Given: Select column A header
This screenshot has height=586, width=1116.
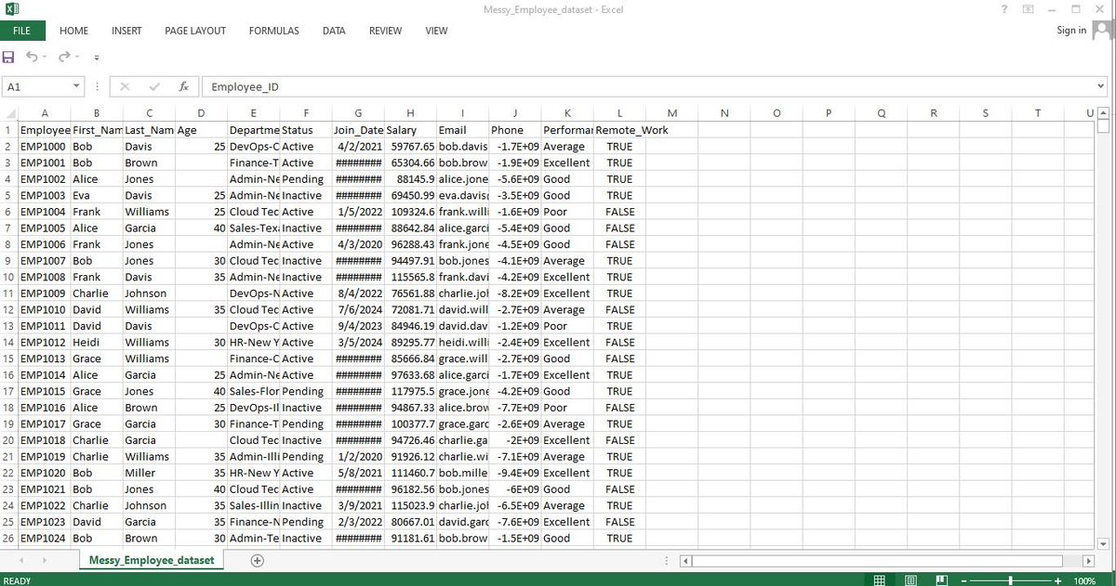Looking at the screenshot, I should (44, 113).
